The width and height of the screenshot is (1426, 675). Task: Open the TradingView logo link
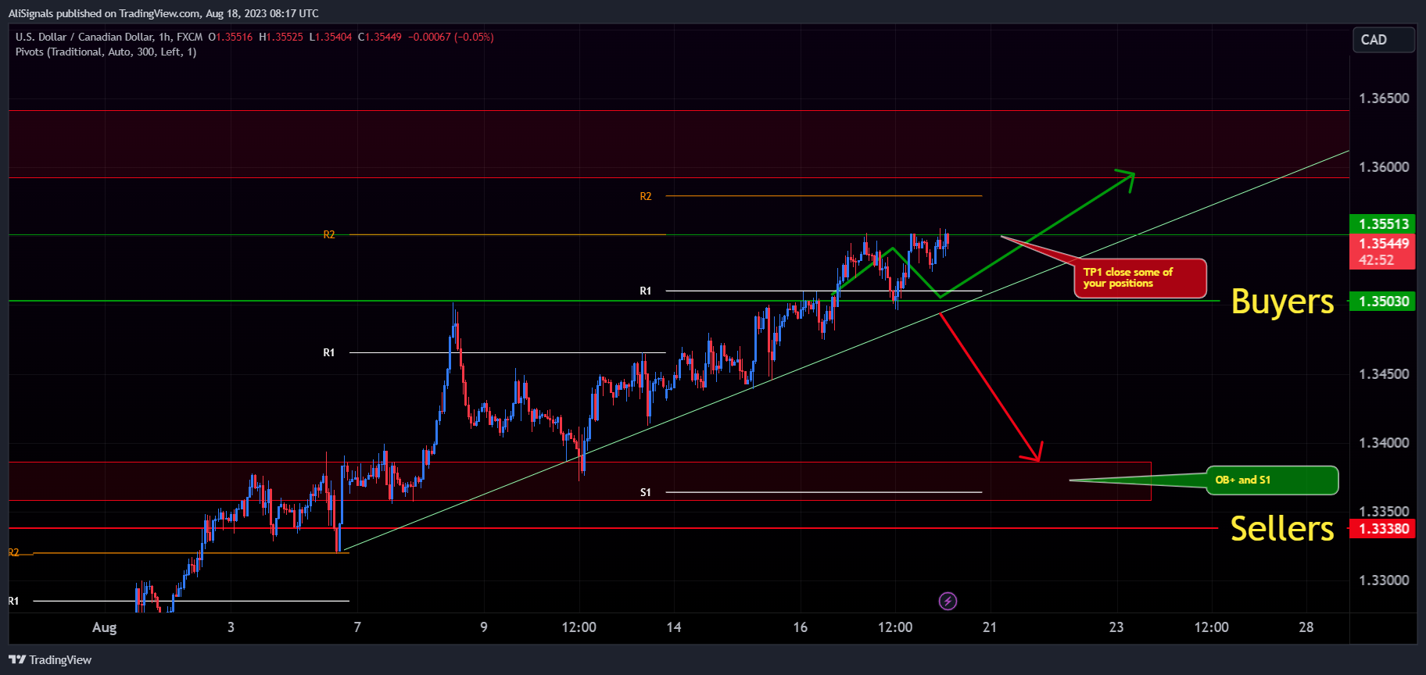(50, 660)
